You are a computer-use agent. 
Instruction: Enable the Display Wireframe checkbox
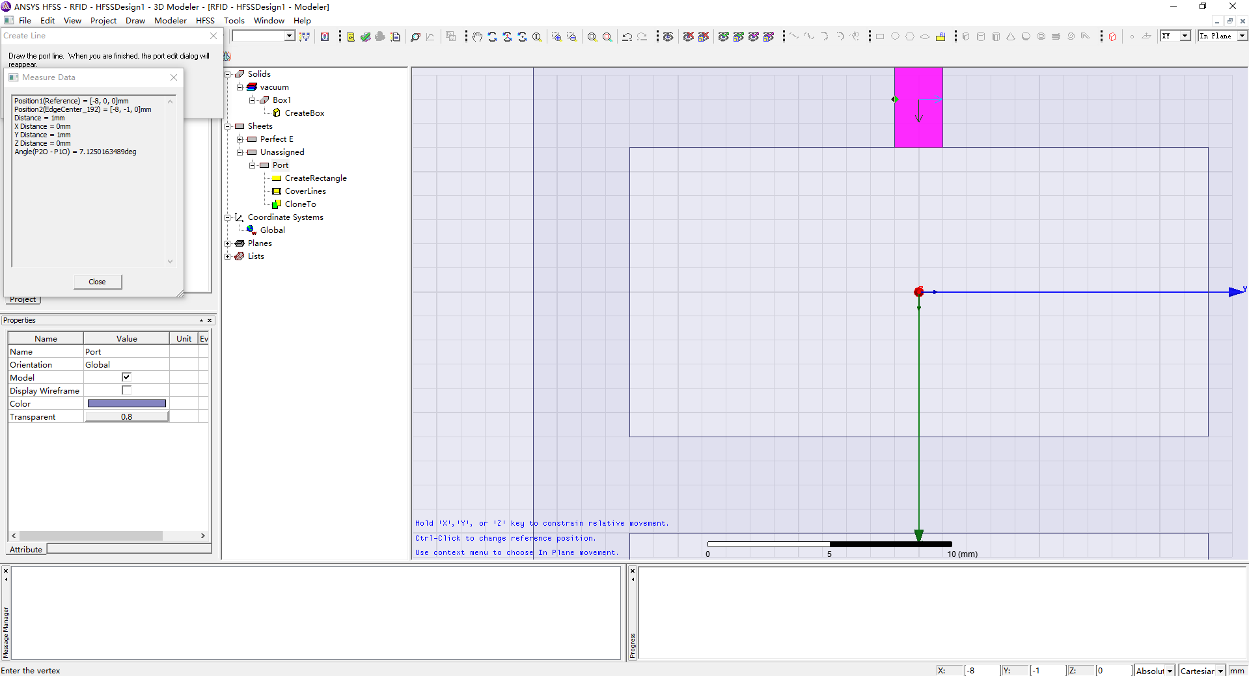pyautogui.click(x=126, y=390)
